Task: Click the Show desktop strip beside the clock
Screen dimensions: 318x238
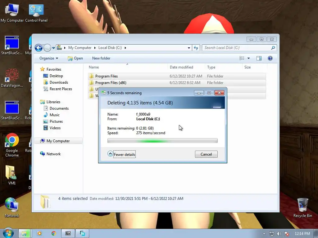Action: [316, 234]
